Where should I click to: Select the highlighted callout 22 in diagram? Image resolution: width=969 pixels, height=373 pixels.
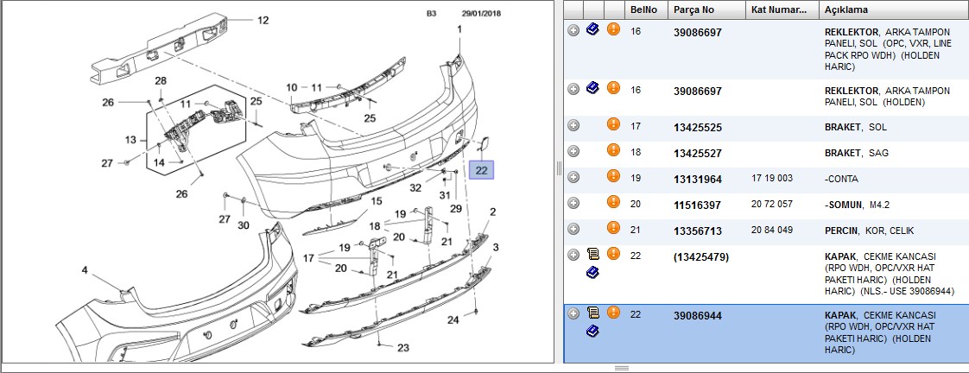pos(482,170)
